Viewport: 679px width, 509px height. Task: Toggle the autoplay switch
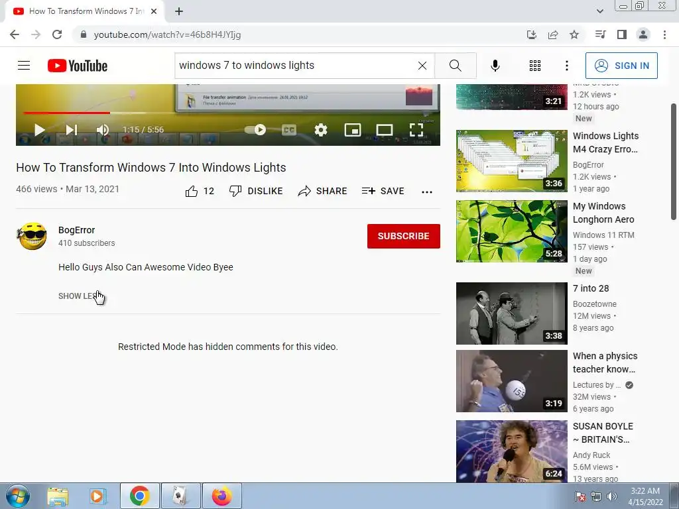click(255, 129)
